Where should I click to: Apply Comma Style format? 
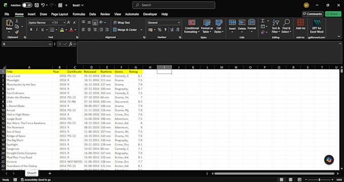[165, 30]
